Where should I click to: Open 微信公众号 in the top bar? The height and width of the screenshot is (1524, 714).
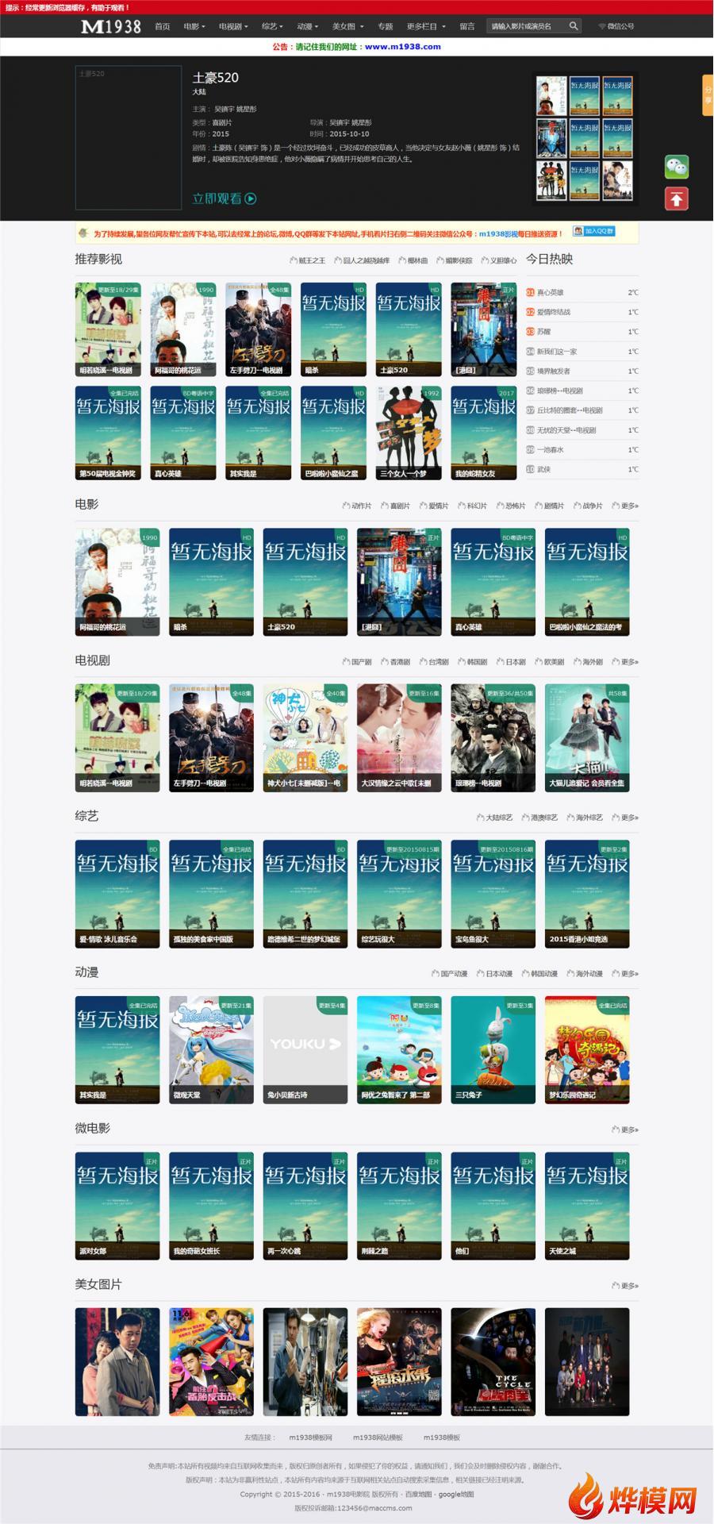pos(616,26)
